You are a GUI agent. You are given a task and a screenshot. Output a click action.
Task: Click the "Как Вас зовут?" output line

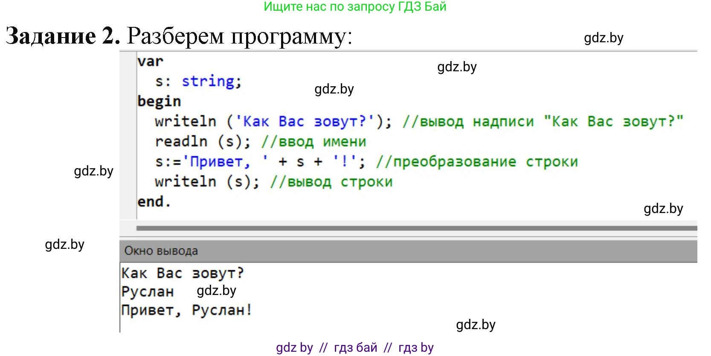183,273
